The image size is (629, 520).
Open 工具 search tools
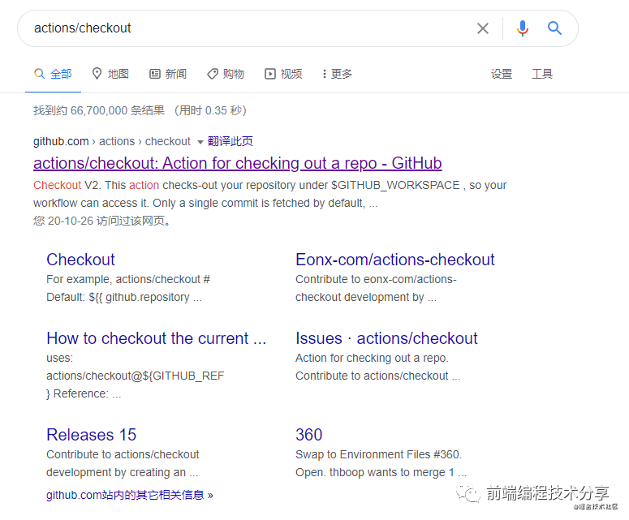(x=542, y=74)
